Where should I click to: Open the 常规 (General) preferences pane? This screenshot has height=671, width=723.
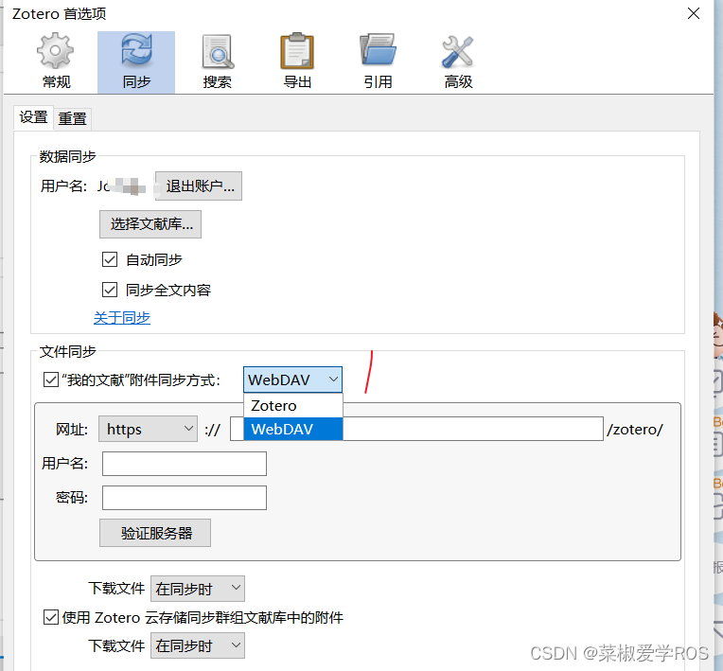coord(56,62)
